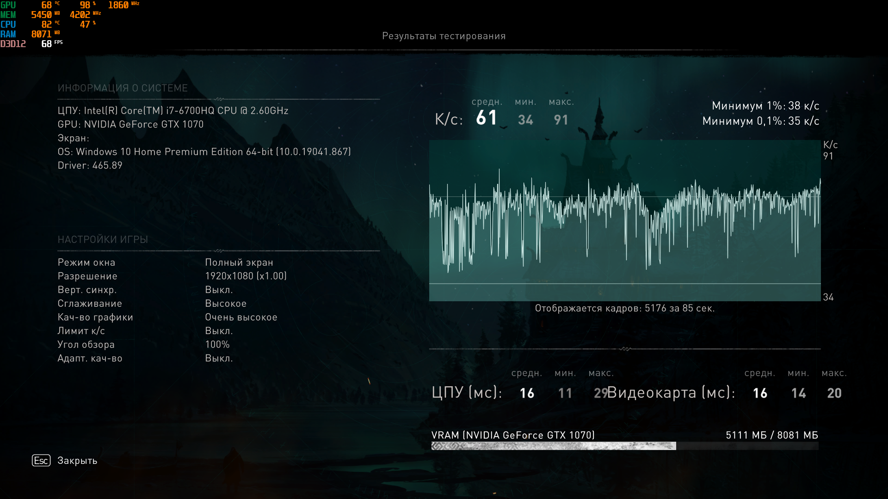Click the Сглаживание Высокое value
888x499 pixels.
click(x=226, y=304)
